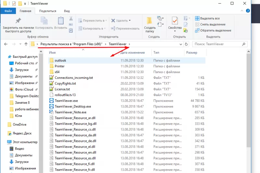This screenshot has height=173, width=260.
Task: Open Фото iCloud in sidebar
Action: pyautogui.click(x=23, y=89)
